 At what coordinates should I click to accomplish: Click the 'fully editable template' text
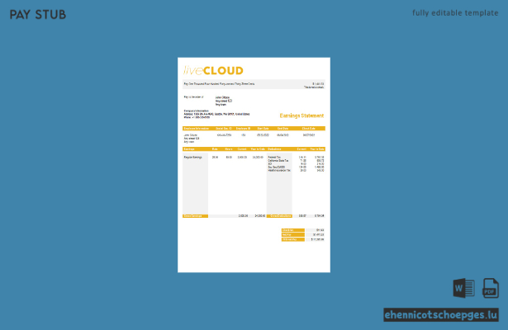pos(455,13)
